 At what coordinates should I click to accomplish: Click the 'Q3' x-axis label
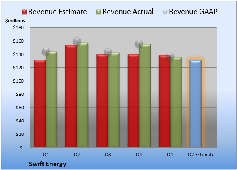pos(108,155)
